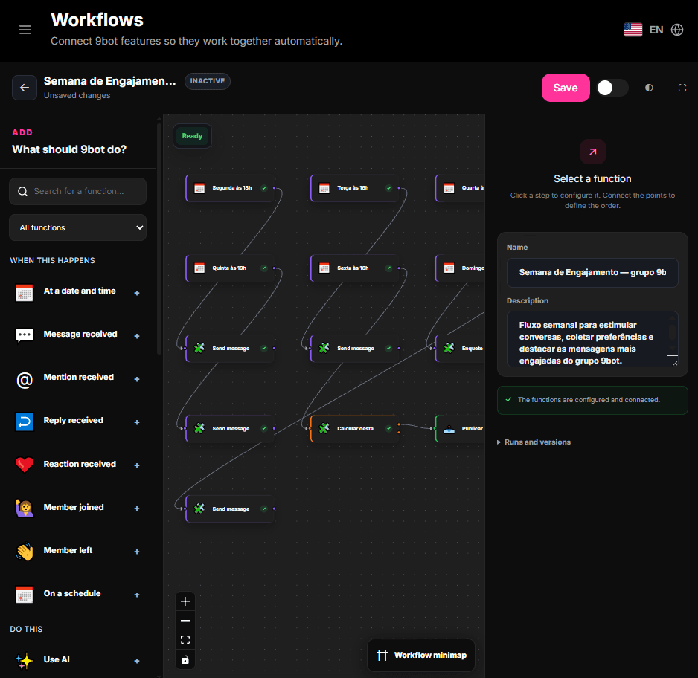Add 'At a date and time' trigger
The height and width of the screenshot is (678, 698).
tap(137, 293)
